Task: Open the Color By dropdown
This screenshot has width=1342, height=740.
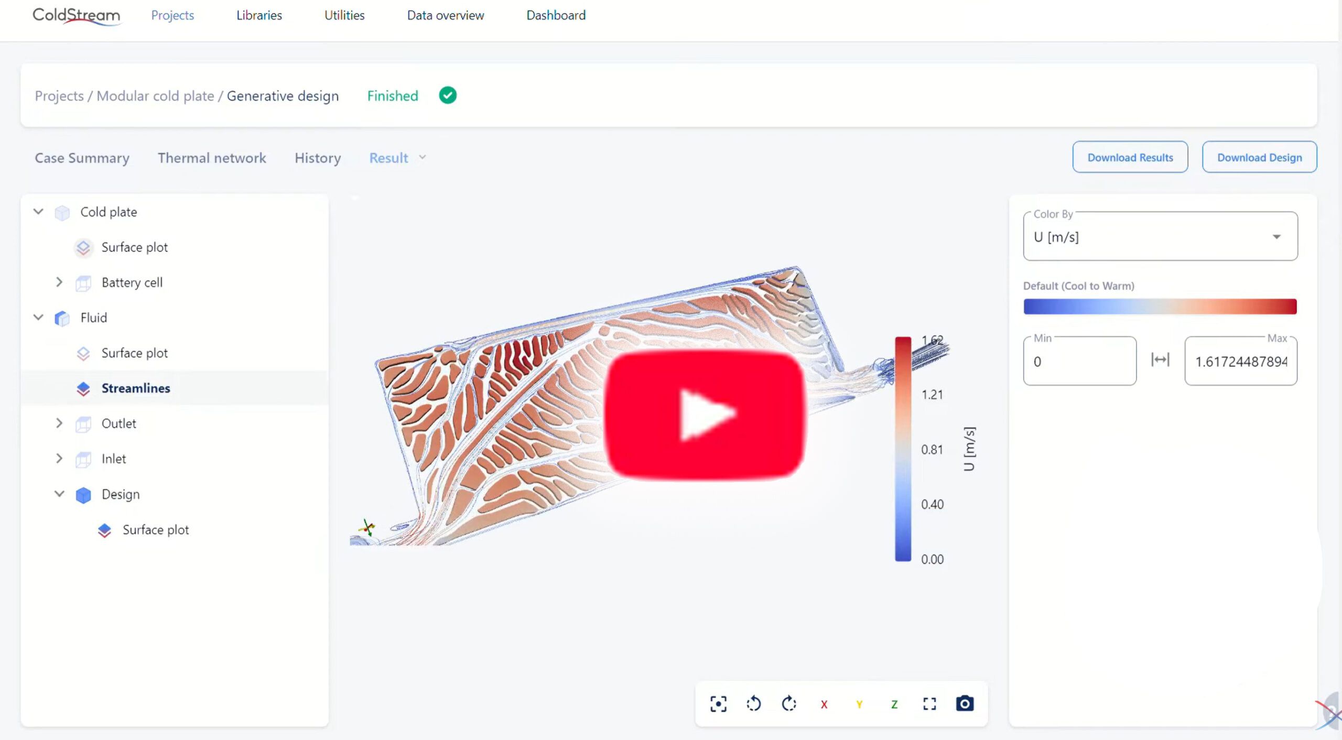Action: point(1160,237)
